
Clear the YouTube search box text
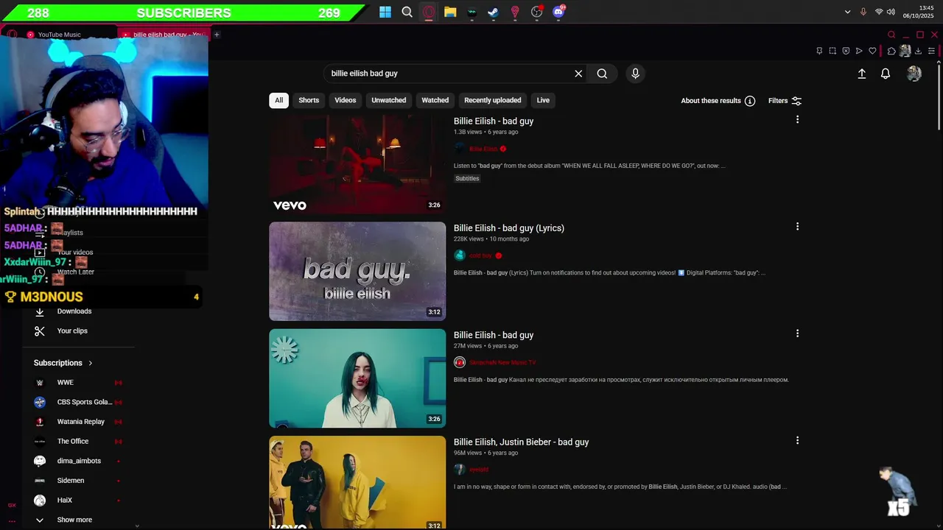pyautogui.click(x=578, y=74)
